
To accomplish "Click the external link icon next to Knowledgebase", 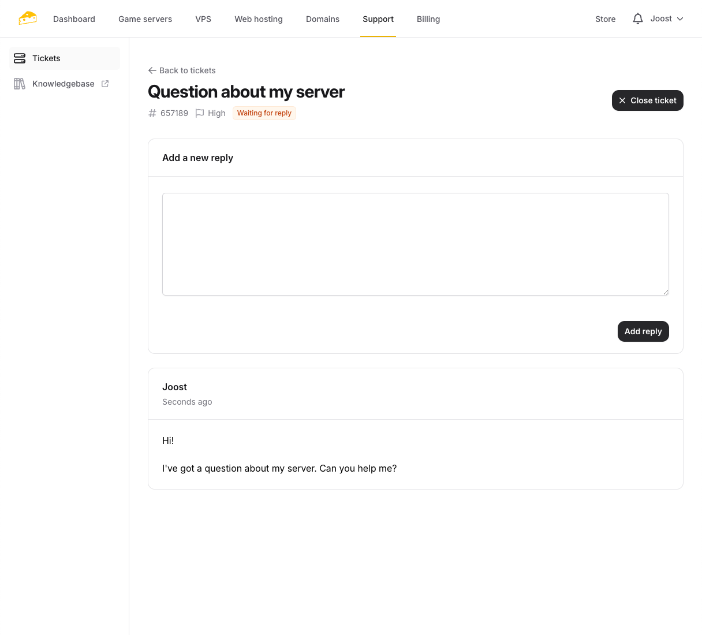I will click(104, 83).
